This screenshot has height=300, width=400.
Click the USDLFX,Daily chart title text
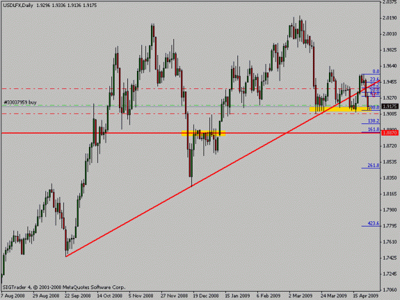click(x=18, y=5)
